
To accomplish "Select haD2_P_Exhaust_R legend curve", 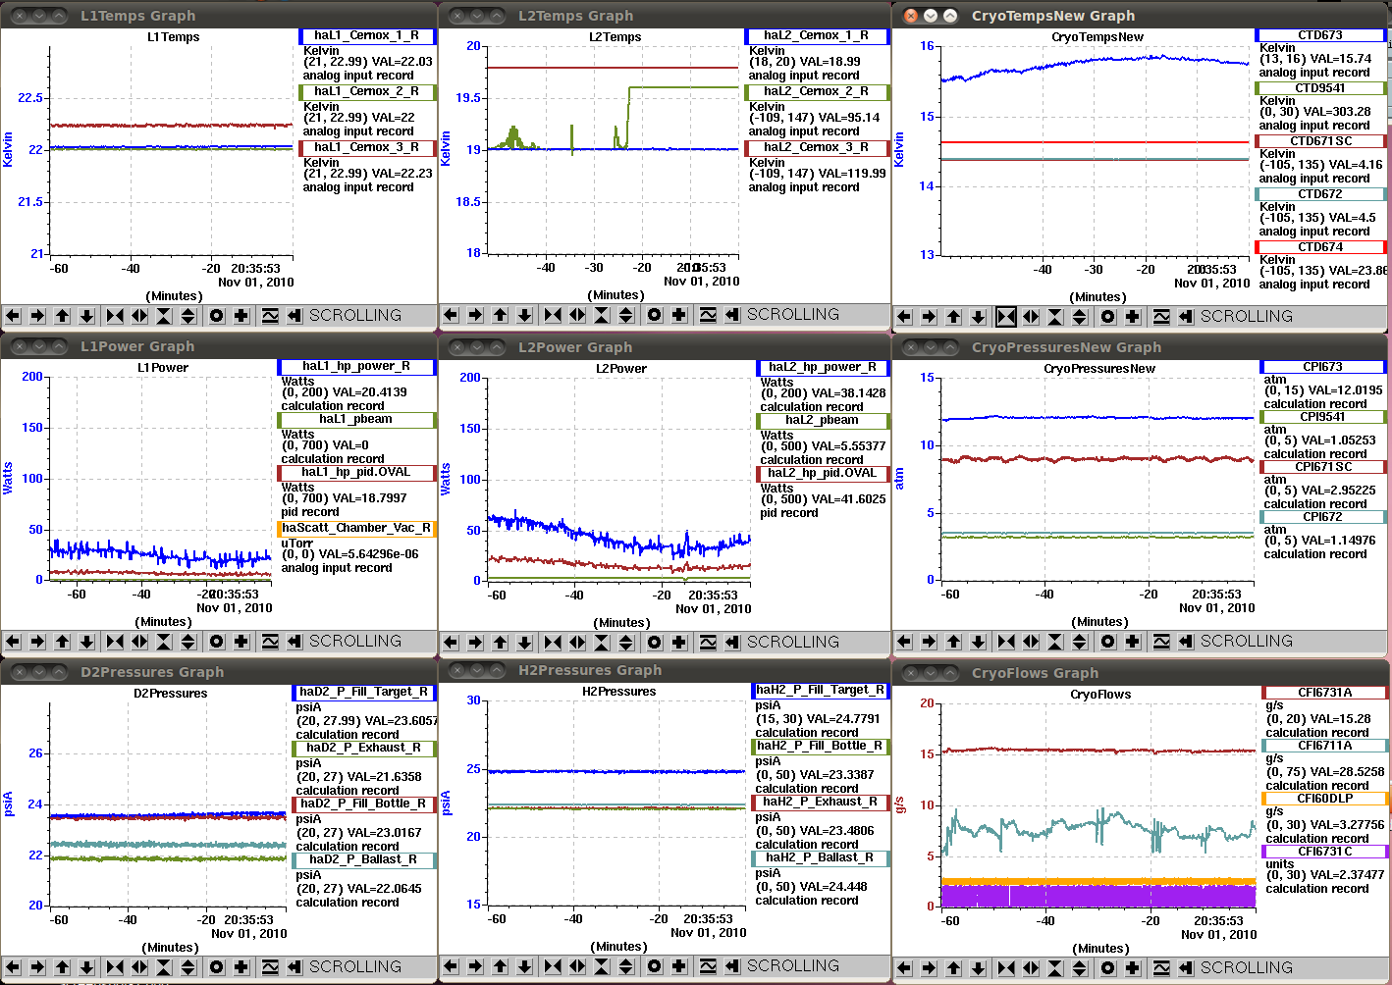I will [x=364, y=748].
